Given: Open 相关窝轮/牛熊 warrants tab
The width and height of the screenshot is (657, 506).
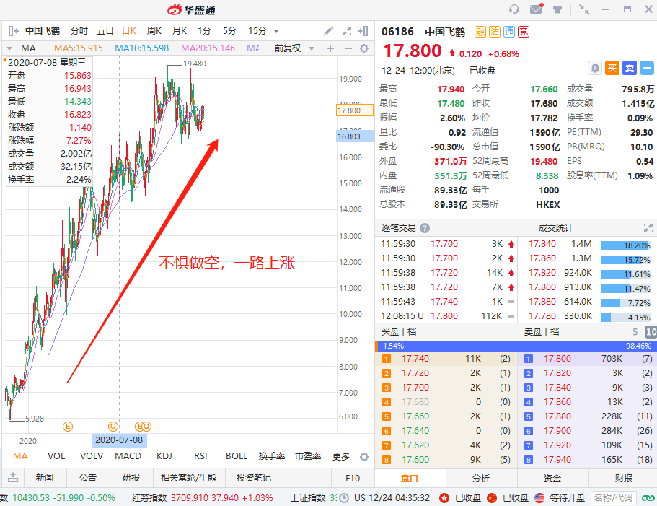Looking at the screenshot, I should click(x=188, y=478).
